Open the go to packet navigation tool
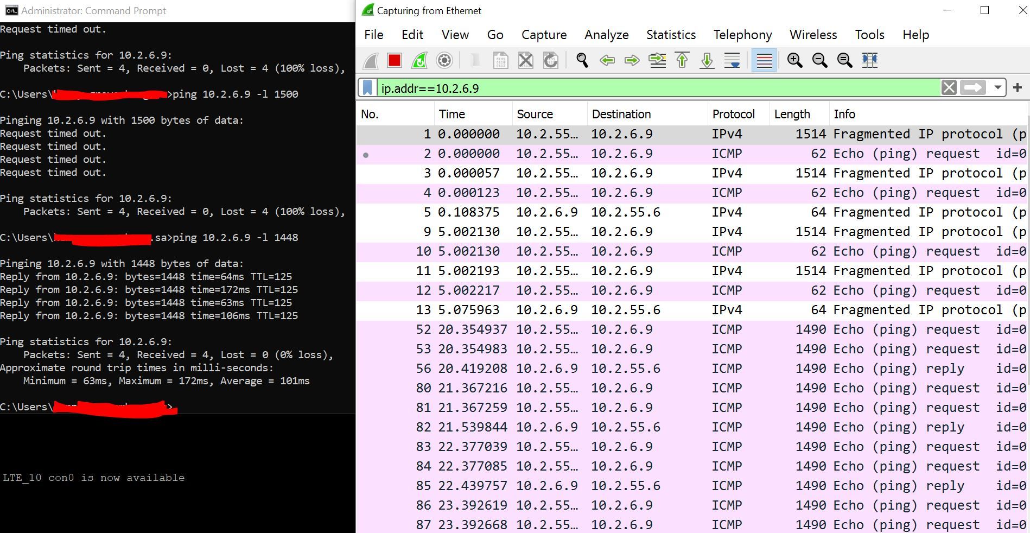This screenshot has height=533, width=1030. (657, 60)
